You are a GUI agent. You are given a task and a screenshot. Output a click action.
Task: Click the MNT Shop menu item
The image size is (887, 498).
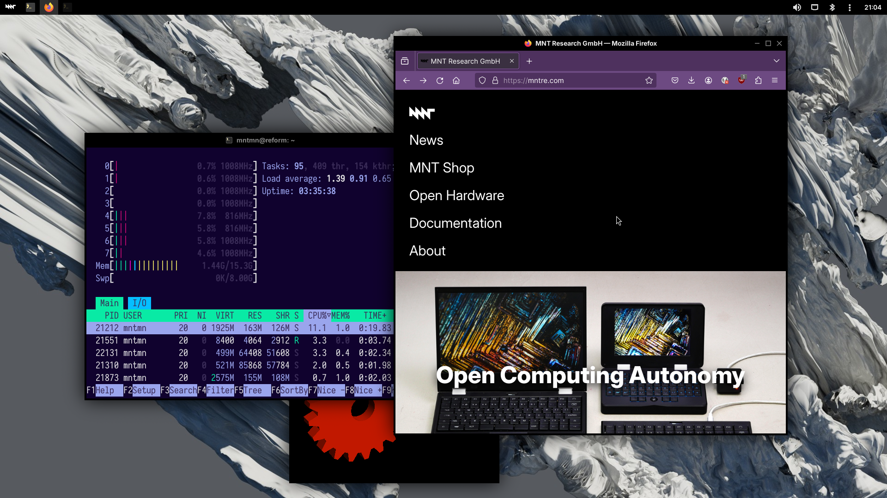(441, 168)
